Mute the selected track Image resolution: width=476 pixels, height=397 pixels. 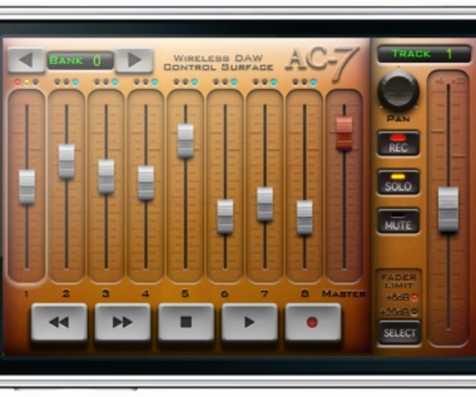coord(398,221)
